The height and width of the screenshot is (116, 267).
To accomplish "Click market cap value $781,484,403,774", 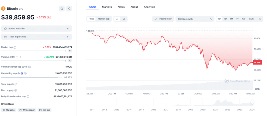I will point(62,47).
